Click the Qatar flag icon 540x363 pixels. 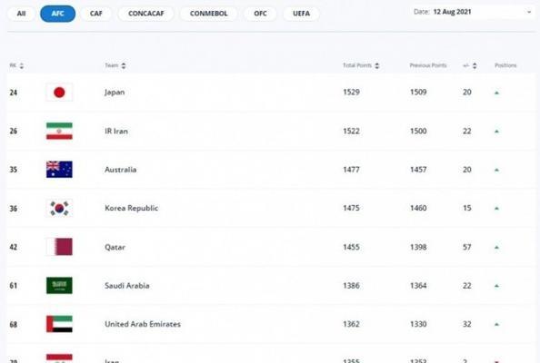(x=59, y=247)
